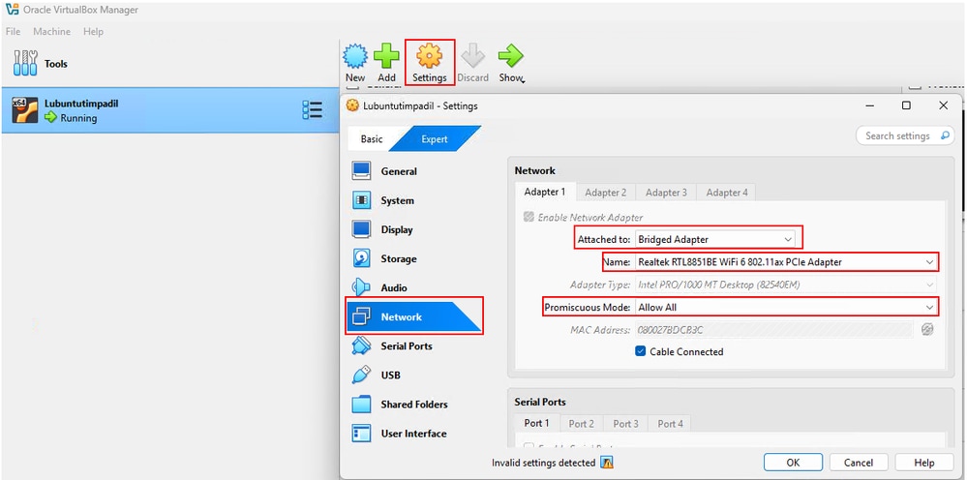This screenshot has width=967, height=480.
Task: Click the Add machine green plus icon
Action: coord(386,56)
